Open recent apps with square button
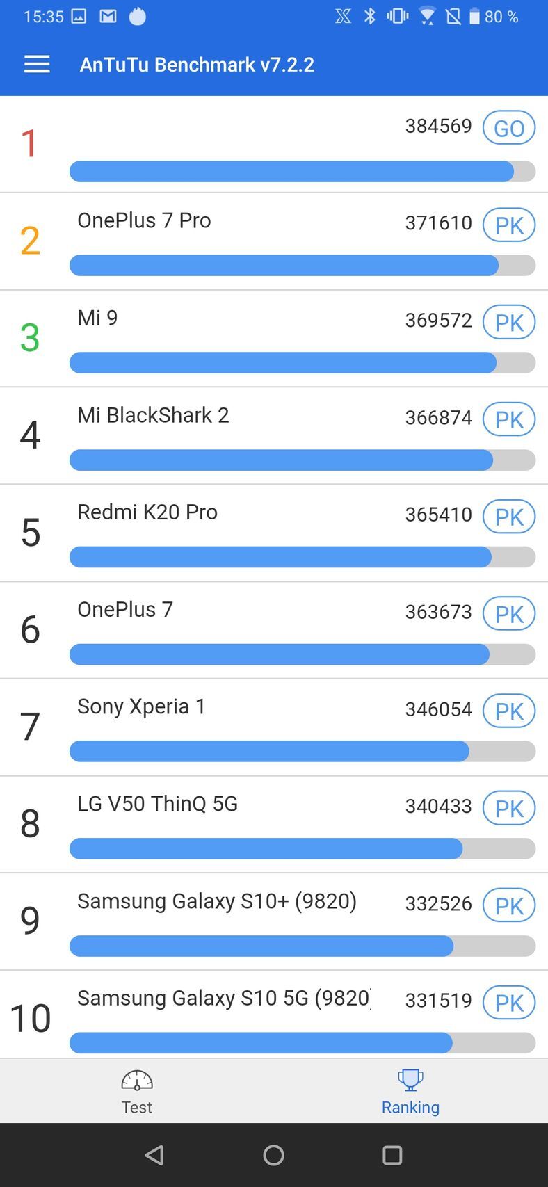 coord(392,1155)
